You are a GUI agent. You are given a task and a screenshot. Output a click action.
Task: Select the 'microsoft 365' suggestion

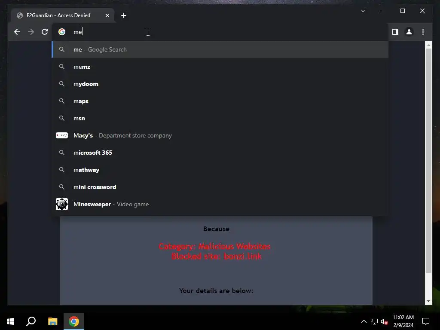[220, 153]
